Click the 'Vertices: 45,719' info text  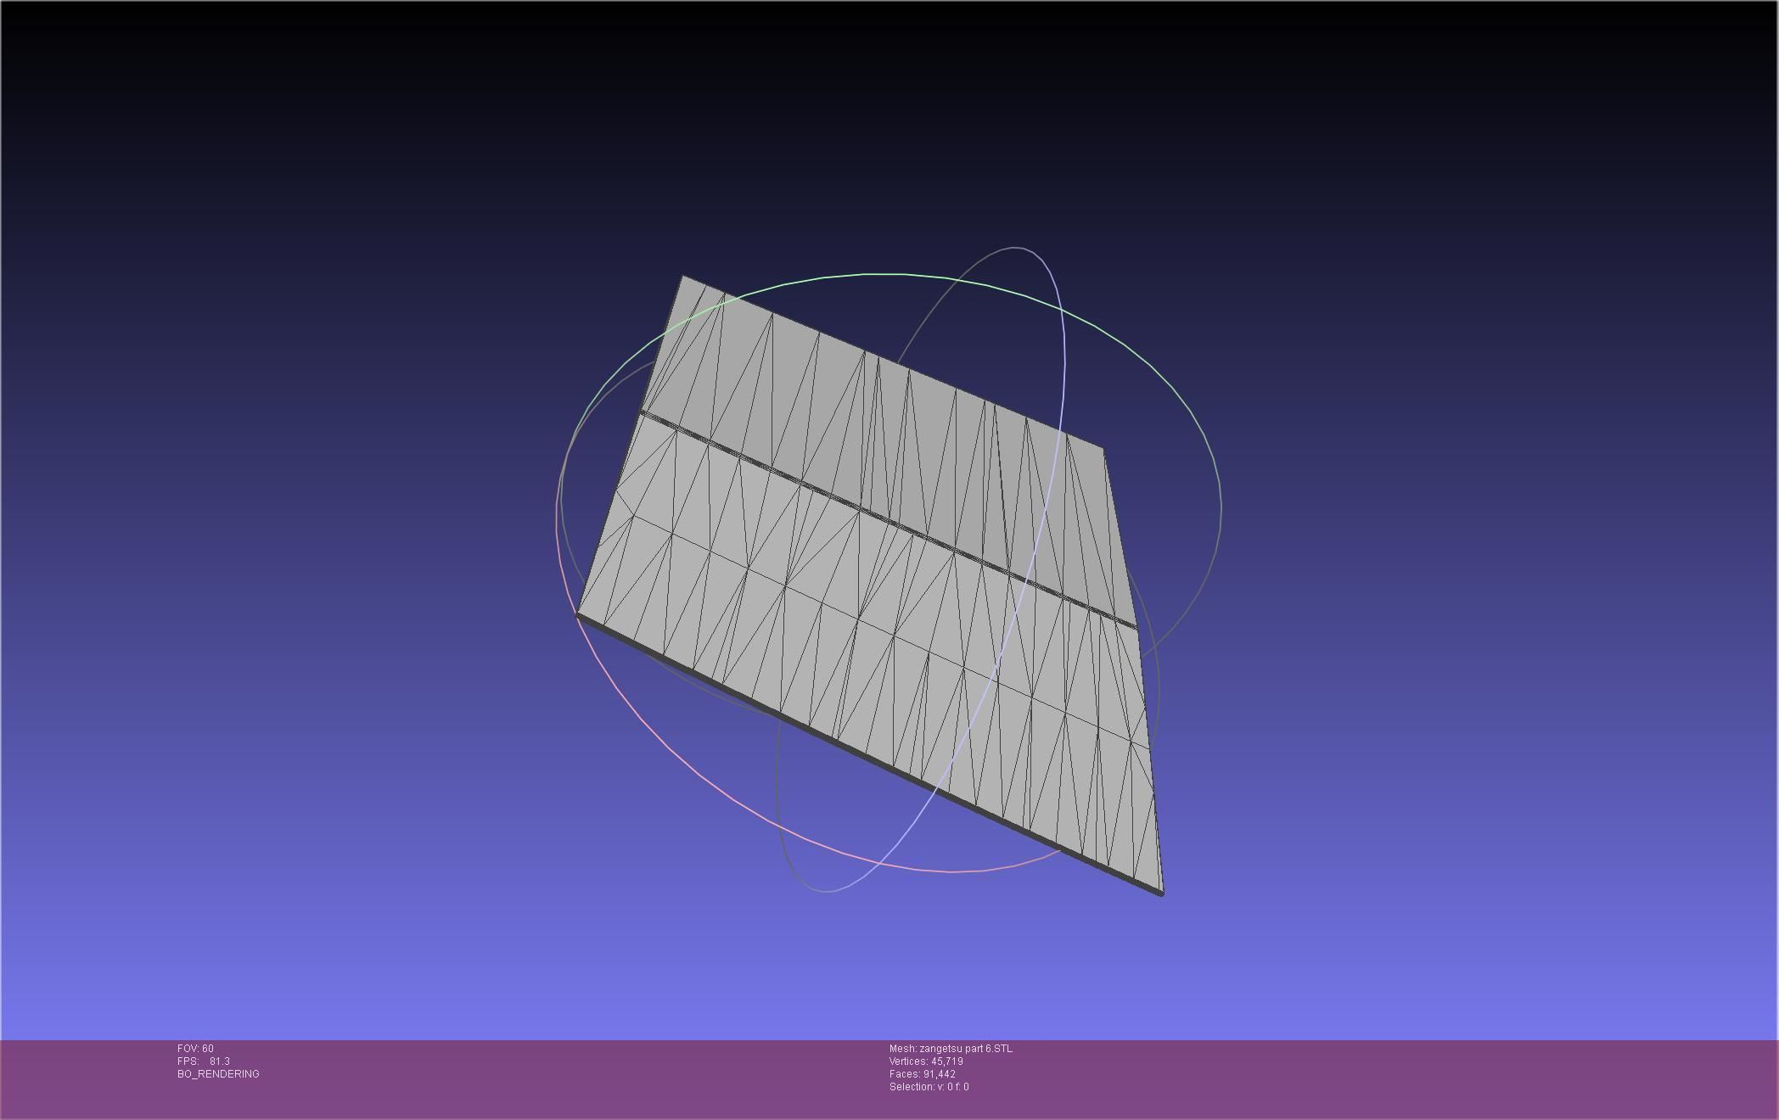925,1061
